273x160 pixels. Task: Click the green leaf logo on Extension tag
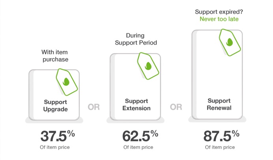coord(148,66)
